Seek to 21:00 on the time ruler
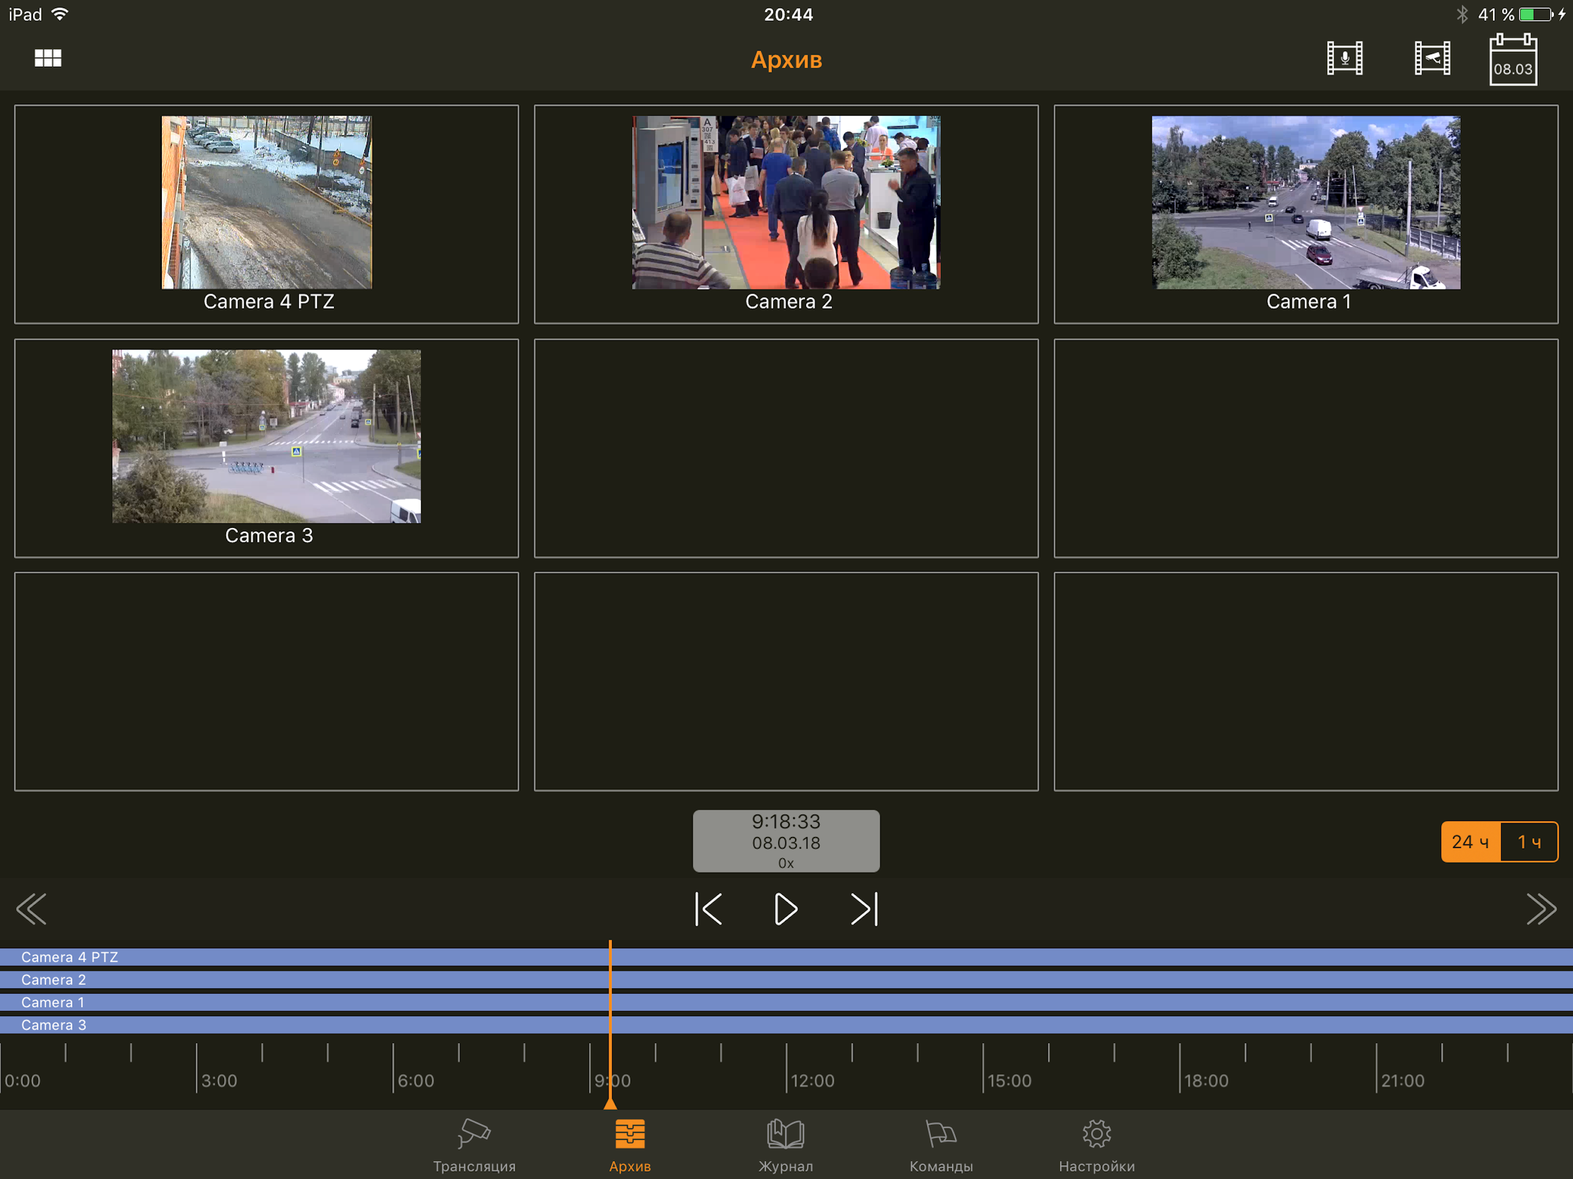1573x1179 pixels. click(x=1403, y=1081)
